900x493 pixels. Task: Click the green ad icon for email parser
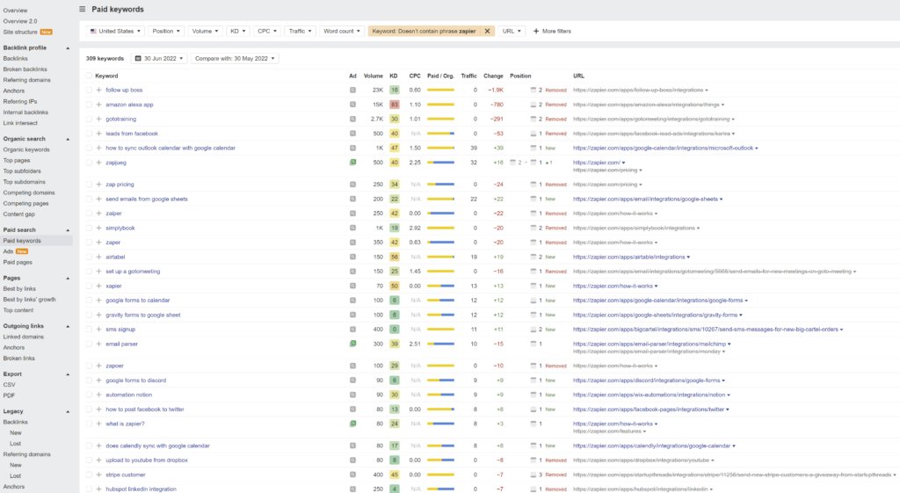[352, 344]
